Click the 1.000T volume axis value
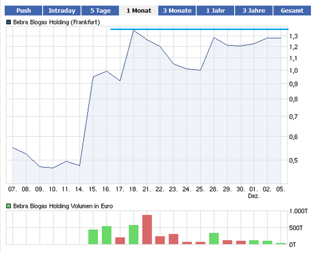The width and height of the screenshot is (318, 253). click(x=298, y=211)
